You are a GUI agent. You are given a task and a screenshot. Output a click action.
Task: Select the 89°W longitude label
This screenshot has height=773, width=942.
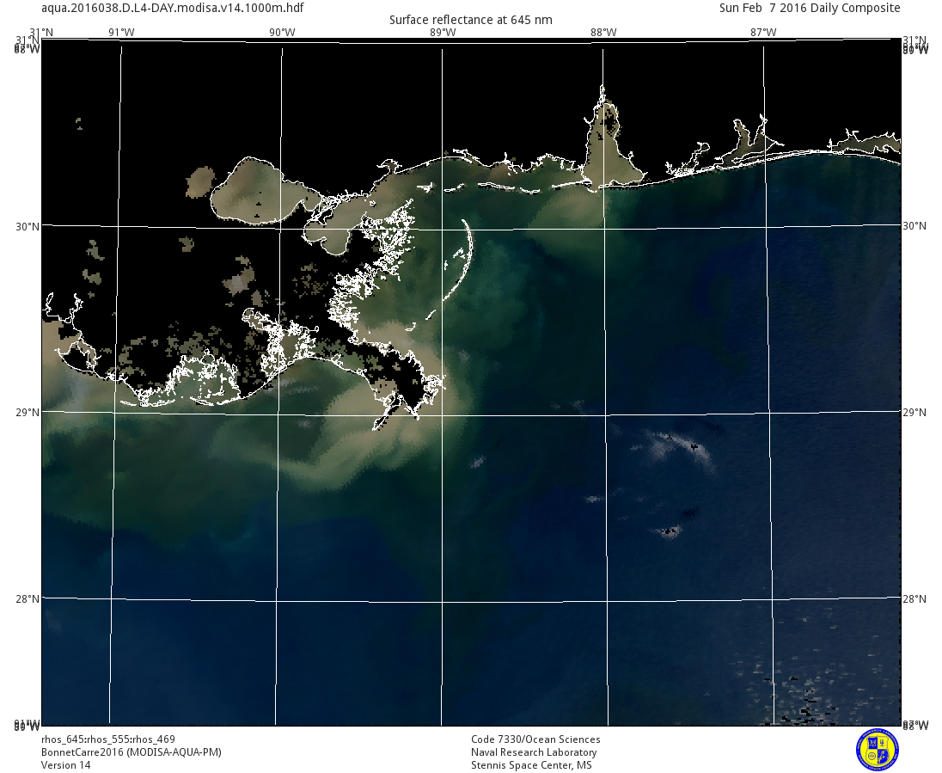click(443, 33)
